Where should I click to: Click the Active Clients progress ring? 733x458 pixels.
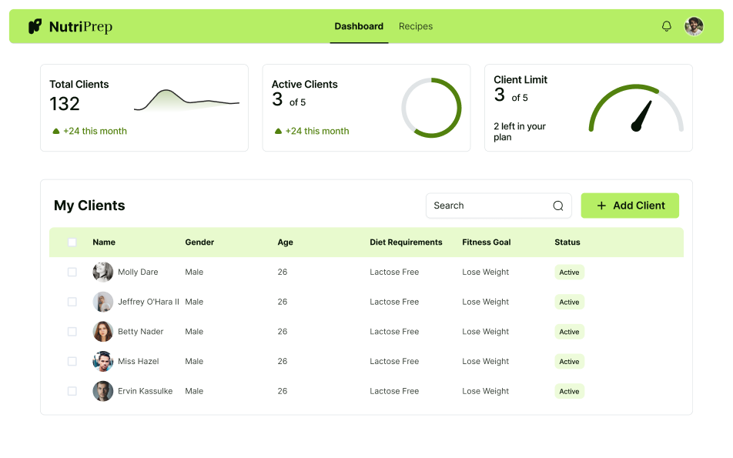click(431, 108)
